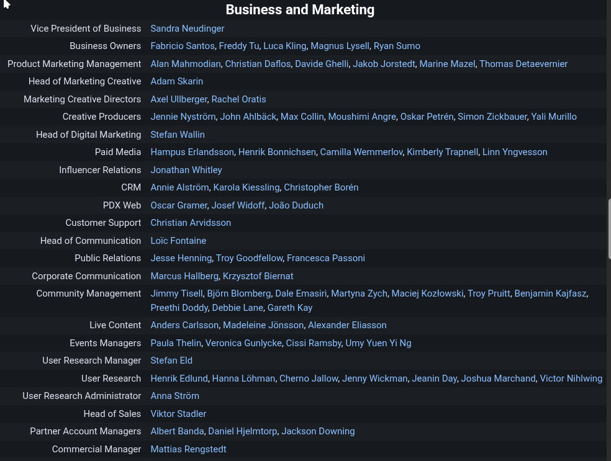Open Christian Arvidsson's profile
Image resolution: width=611 pixels, height=461 pixels.
191,223
